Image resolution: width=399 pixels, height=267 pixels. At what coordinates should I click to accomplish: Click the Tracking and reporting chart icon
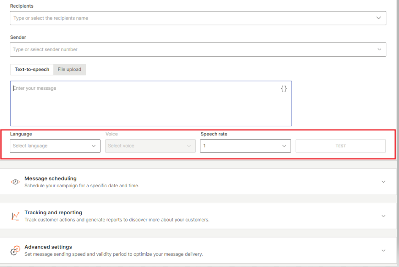coord(15,216)
